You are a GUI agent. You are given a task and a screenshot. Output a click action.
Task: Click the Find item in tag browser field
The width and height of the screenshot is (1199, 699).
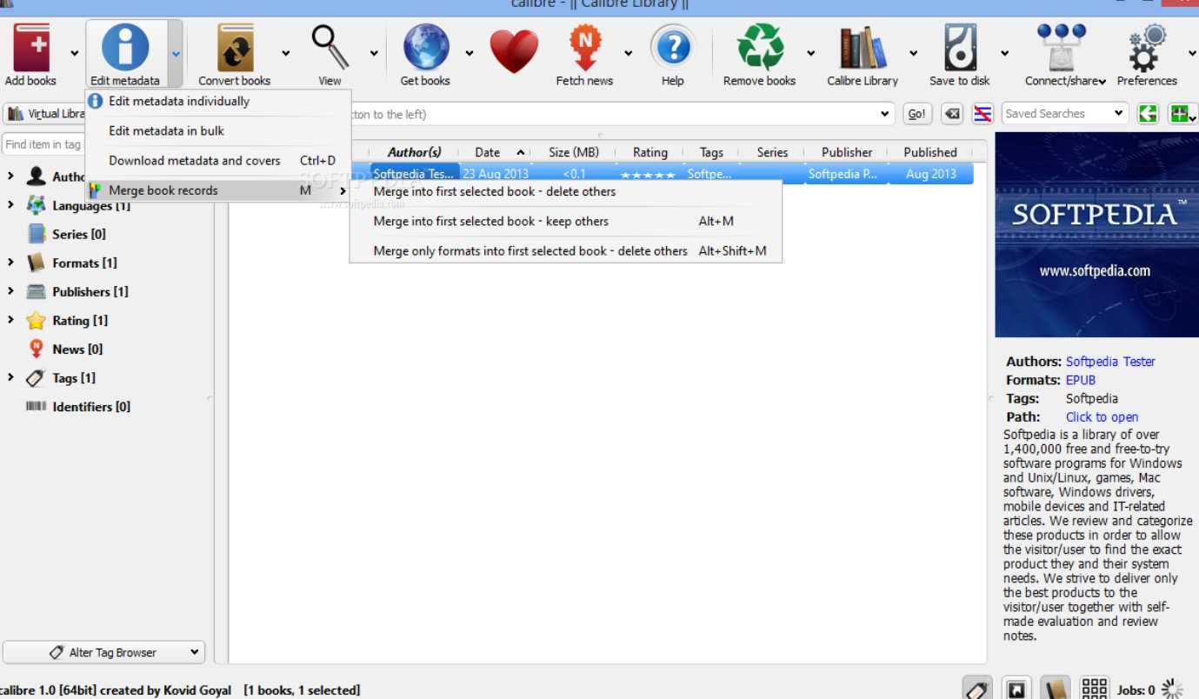[x=43, y=144]
